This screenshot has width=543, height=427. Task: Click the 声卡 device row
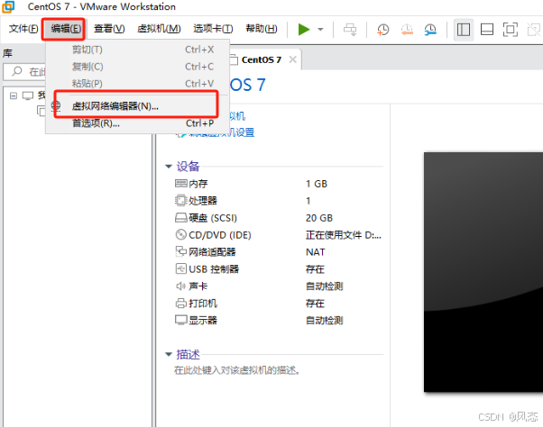(278, 286)
